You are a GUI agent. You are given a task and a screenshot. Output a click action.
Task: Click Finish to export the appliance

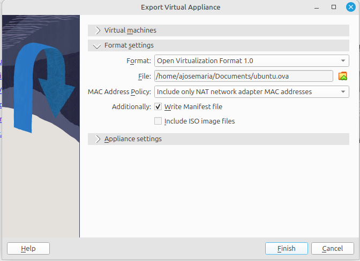click(x=286, y=248)
